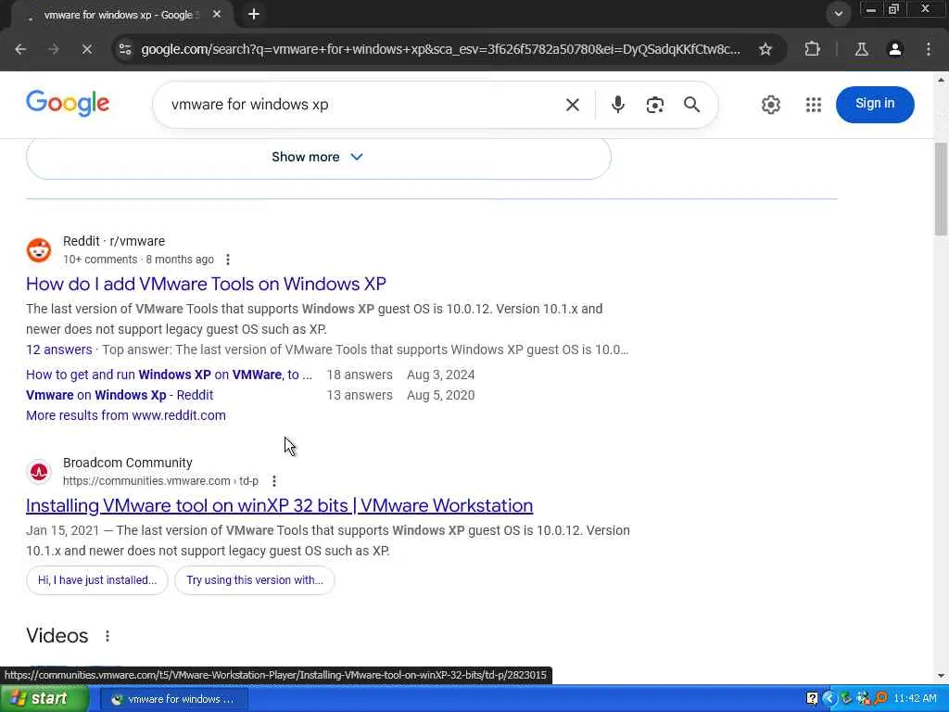
Task: Click the page vertical scrollbar thumb
Action: coord(942,189)
